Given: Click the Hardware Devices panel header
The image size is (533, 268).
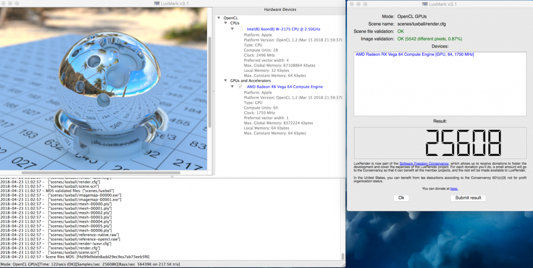Looking at the screenshot, I should click(280, 10).
